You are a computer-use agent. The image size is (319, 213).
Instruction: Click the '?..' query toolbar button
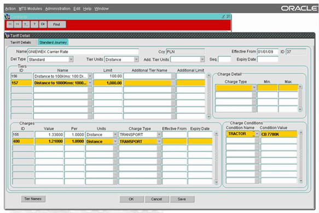26,24
